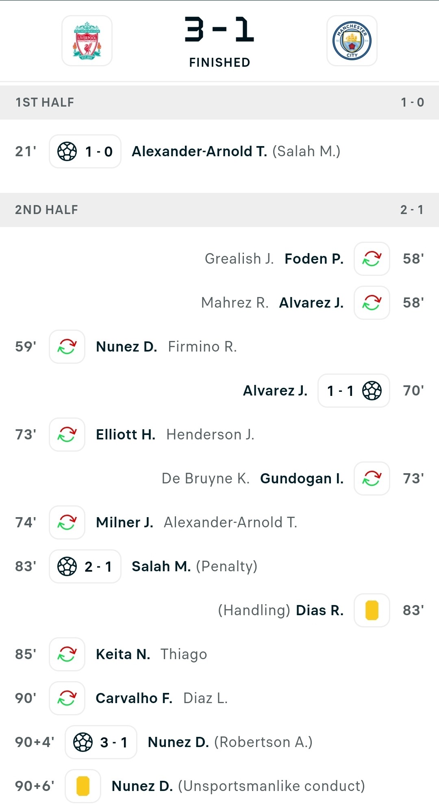Click the Nunez–Firmino substitution icon
The width and height of the screenshot is (439, 804).
coord(67,347)
